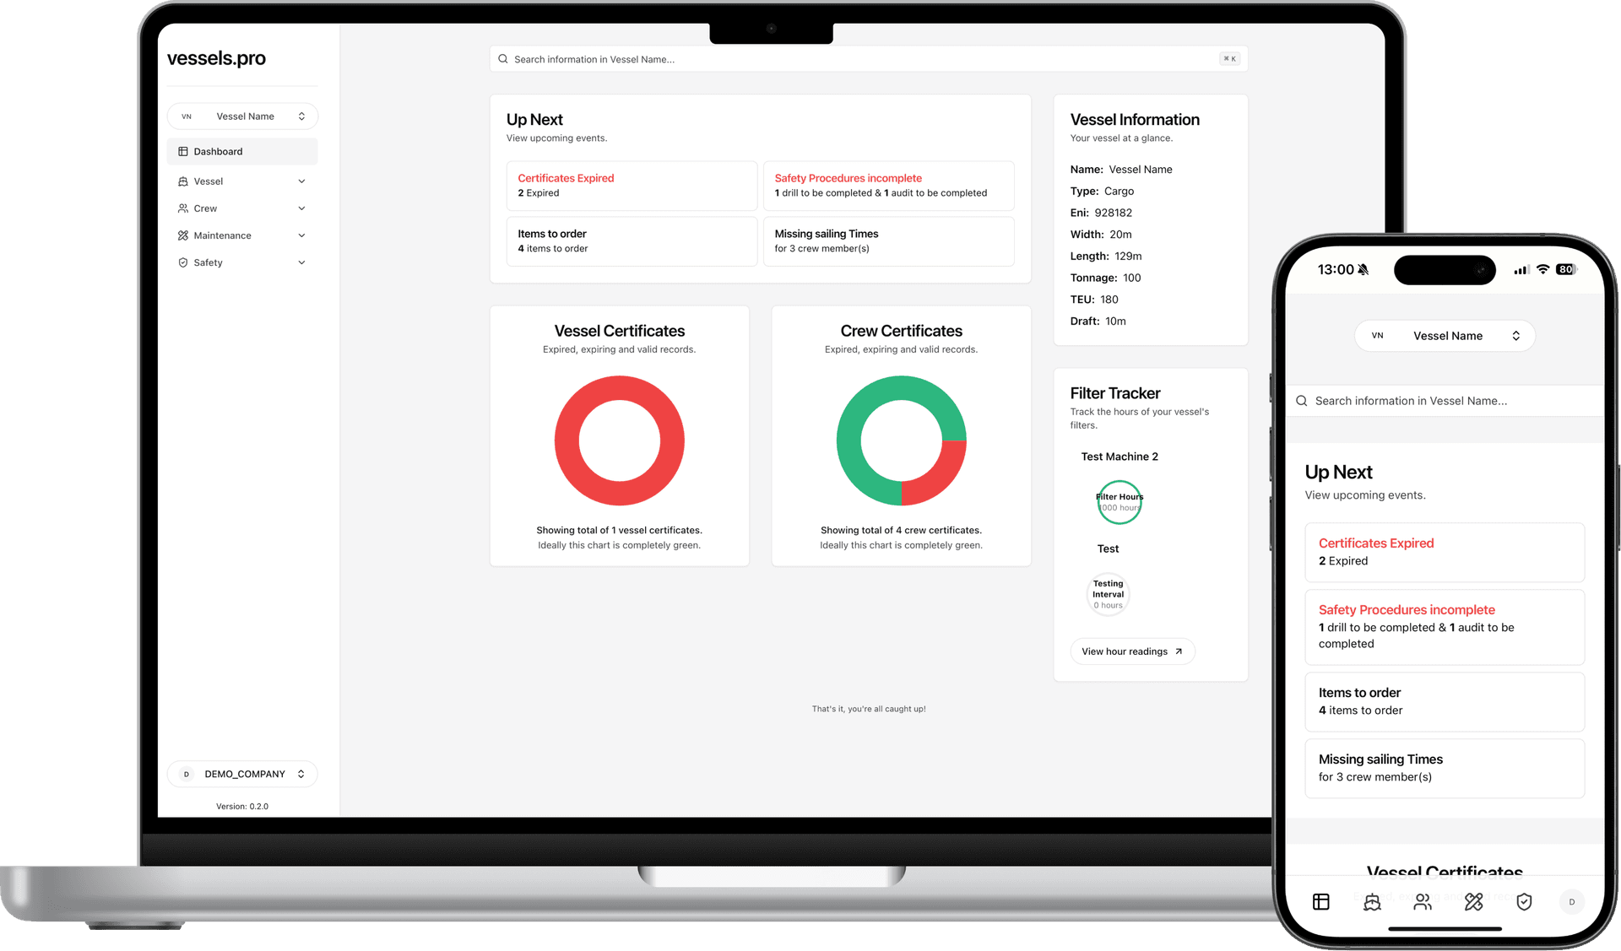Click the Vessel Certificates donut chart icon
Viewport: 1621px width, 951px height.
click(x=620, y=441)
